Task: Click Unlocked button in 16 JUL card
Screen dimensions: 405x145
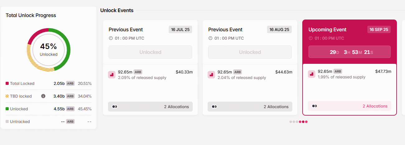Action: coord(150,52)
